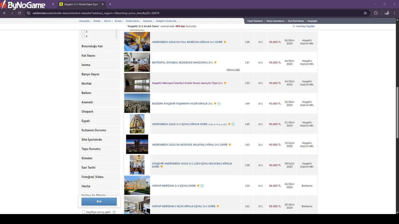Screen dimensions: 399x224
Task: Go to Anasayfa in the breadcrumb
Action: (84, 21)
